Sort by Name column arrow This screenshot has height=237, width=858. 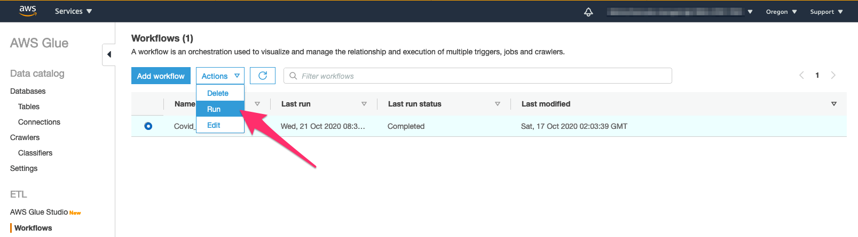257,104
